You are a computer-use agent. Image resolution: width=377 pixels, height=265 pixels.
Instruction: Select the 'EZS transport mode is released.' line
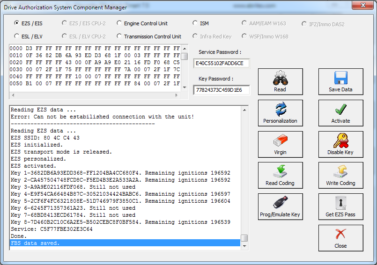pos(125,152)
